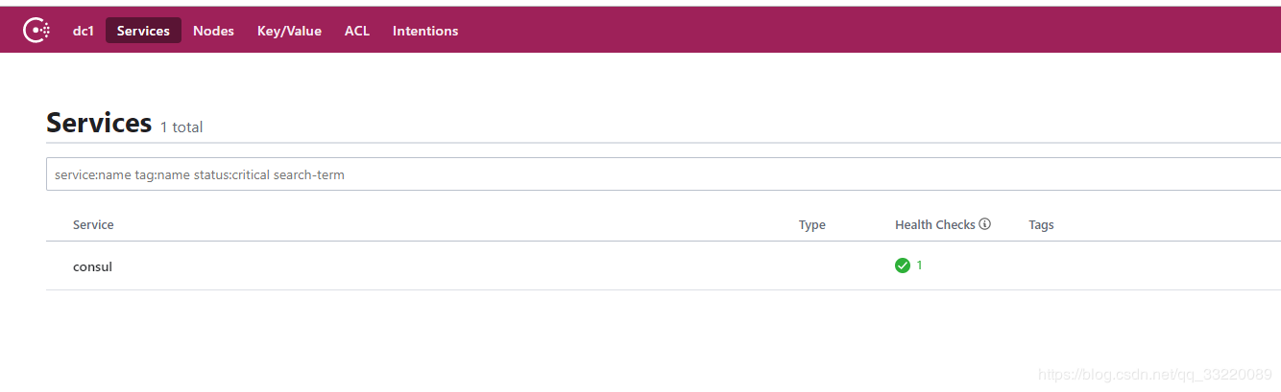Open the ACL tab

click(x=357, y=31)
